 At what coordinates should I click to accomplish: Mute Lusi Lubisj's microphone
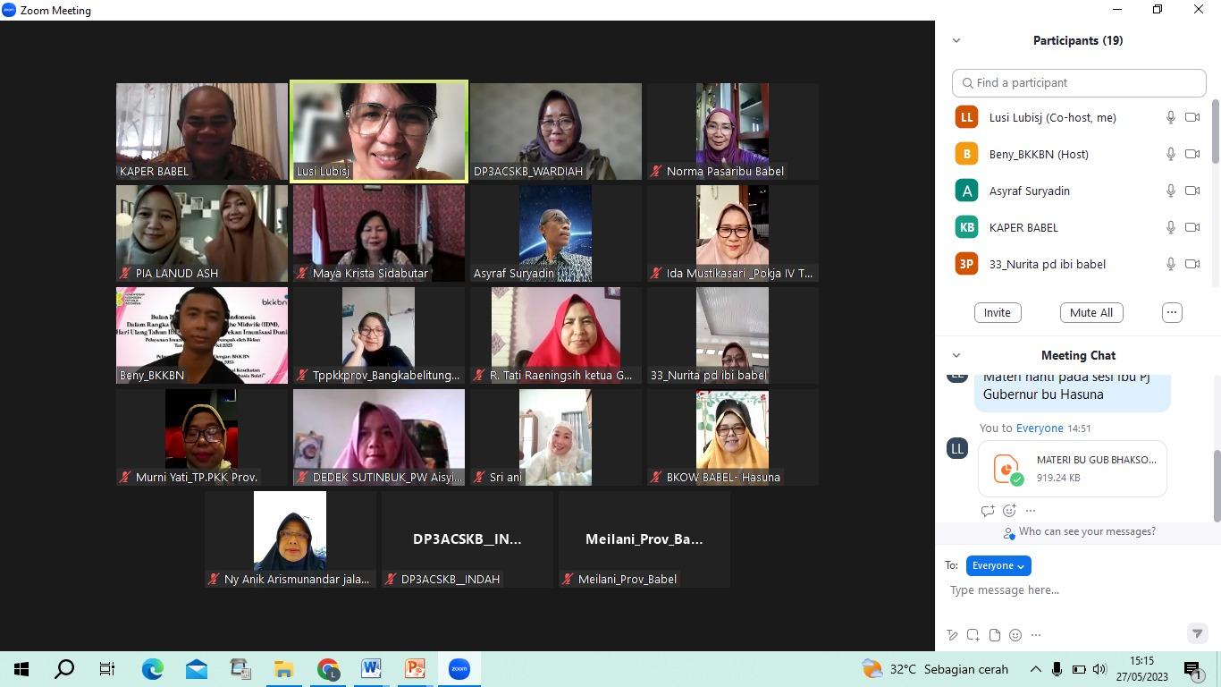[1171, 117]
